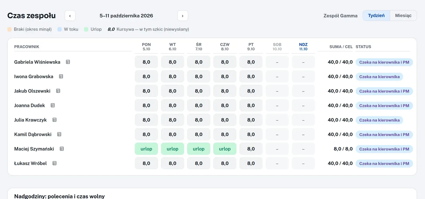Open Gabriela Wiśniewska's Monday 8,0 cell
This screenshot has width=425, height=199.
[x=146, y=62]
